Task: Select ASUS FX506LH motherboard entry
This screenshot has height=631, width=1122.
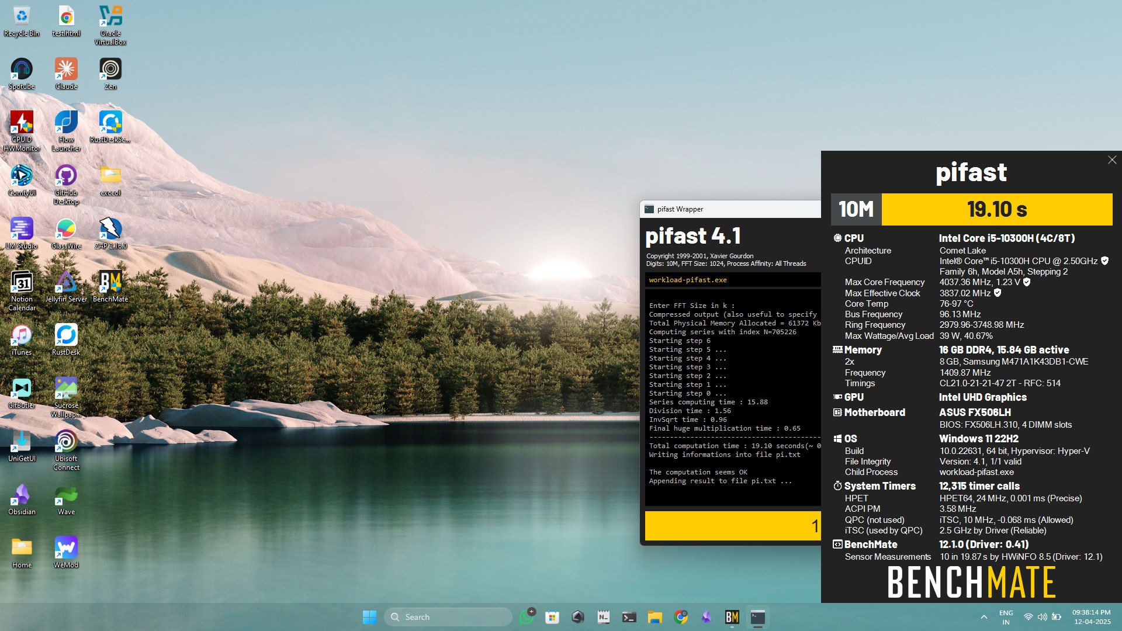Action: click(975, 412)
